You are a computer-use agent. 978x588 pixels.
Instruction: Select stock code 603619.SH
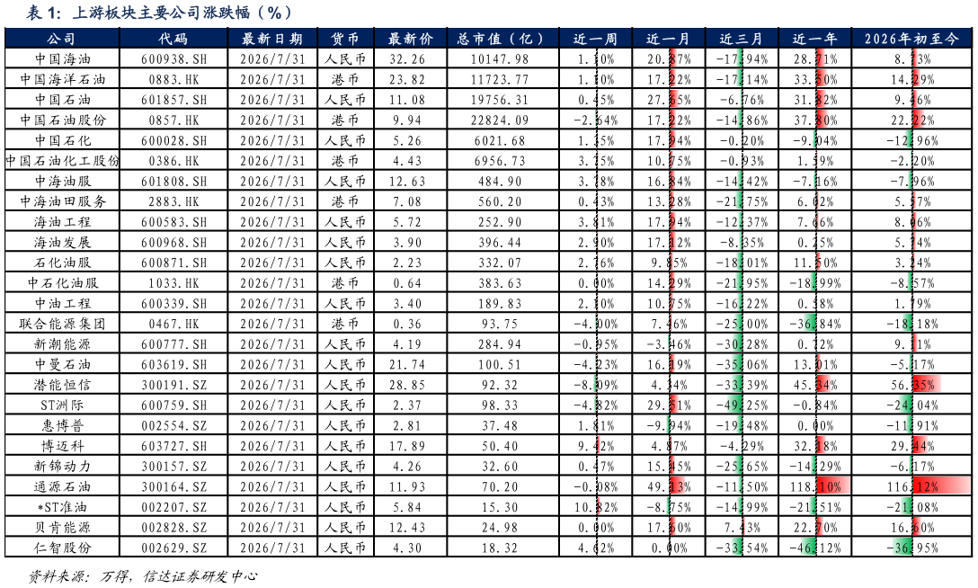(173, 365)
